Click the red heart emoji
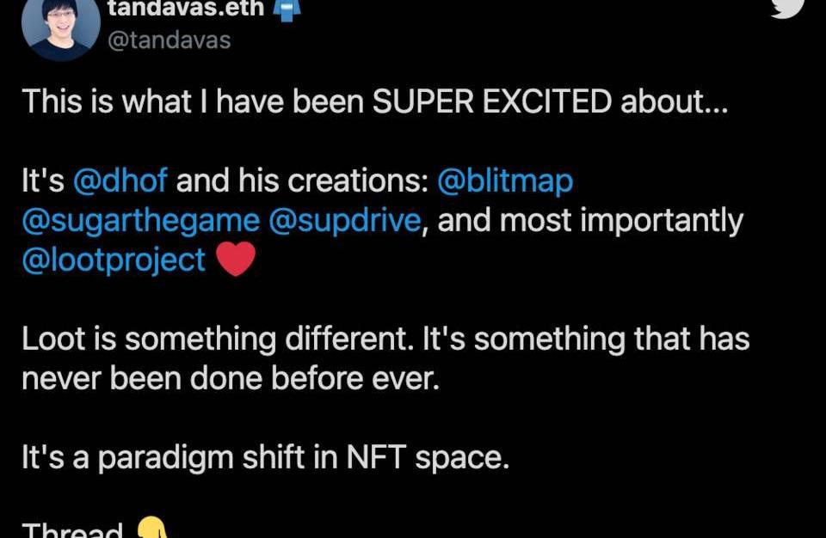Image resolution: width=826 pixels, height=538 pixels. [235, 260]
